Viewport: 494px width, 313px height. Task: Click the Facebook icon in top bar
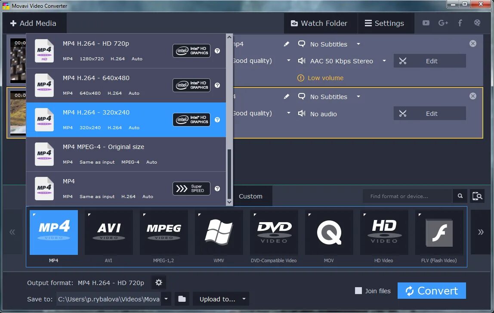tap(460, 23)
